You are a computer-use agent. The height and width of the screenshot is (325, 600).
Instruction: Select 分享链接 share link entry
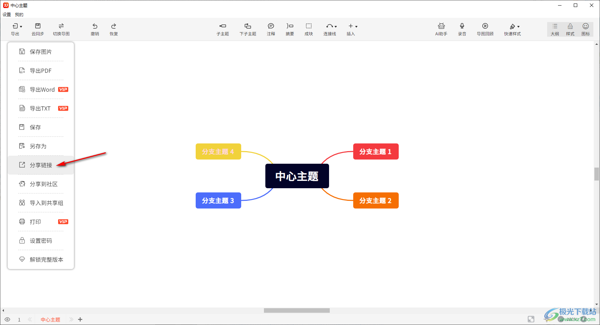[x=41, y=165]
